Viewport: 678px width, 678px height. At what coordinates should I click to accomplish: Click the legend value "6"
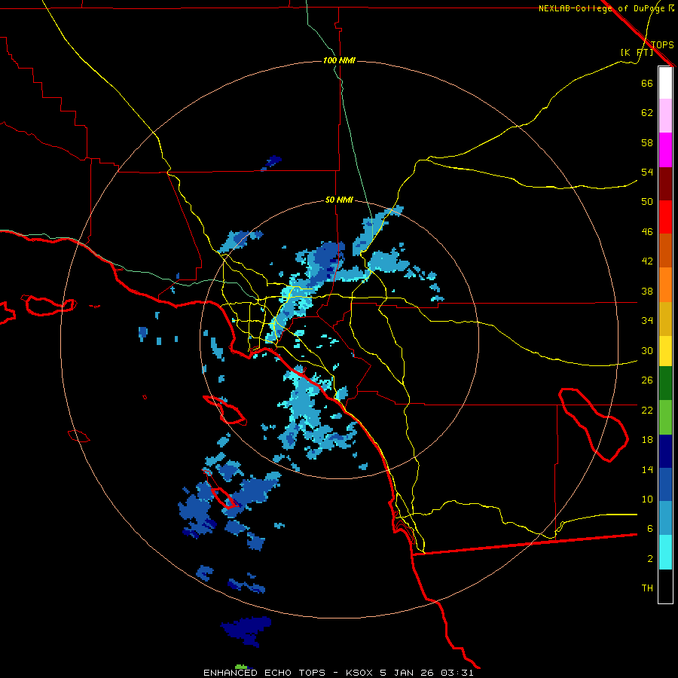click(x=650, y=528)
